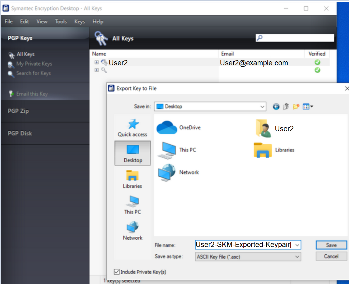Click the magnifier icon in search box
Viewport: 349px width, 284px height.
[260, 38]
